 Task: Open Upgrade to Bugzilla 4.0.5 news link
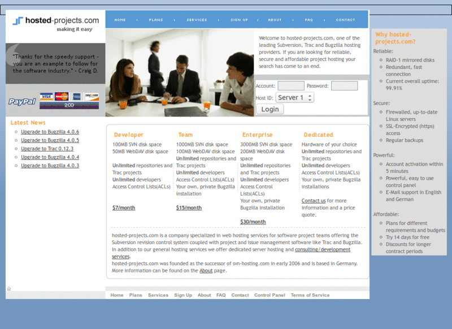50,140
